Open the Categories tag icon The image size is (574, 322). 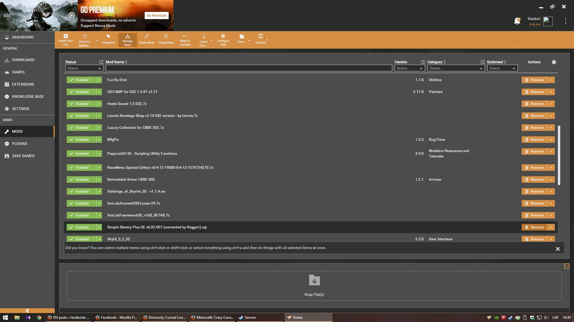(x=108, y=36)
